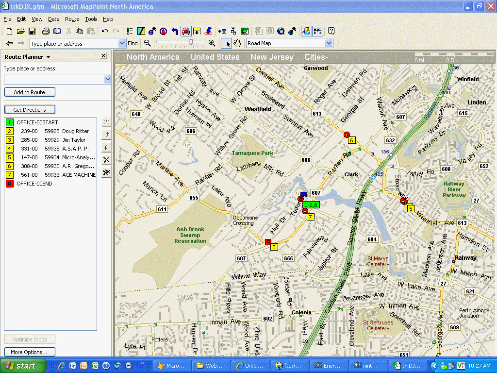Undo the last action

105,31
